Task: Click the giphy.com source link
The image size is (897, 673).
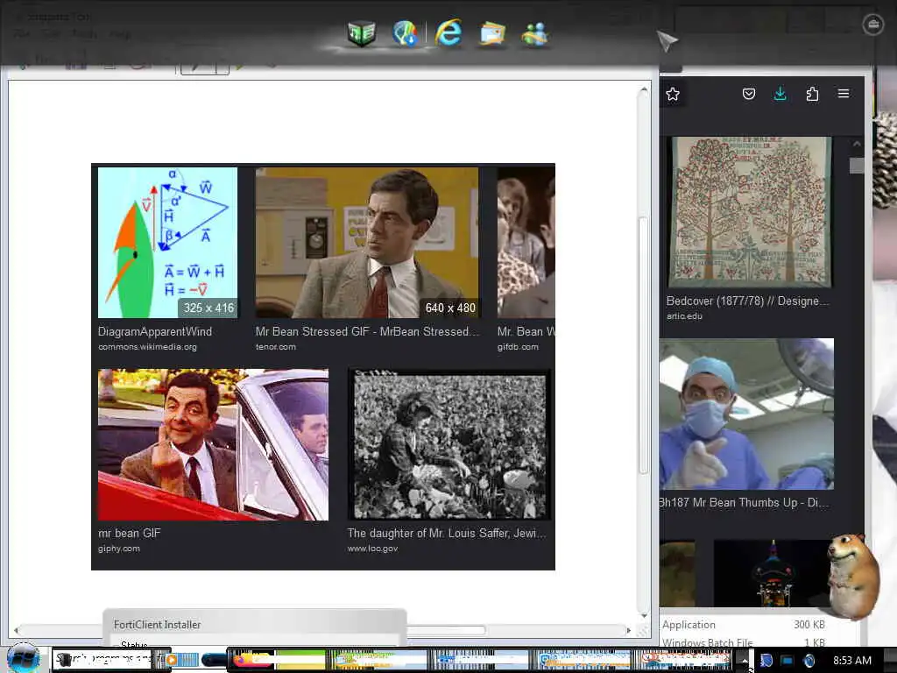Action: click(x=119, y=549)
